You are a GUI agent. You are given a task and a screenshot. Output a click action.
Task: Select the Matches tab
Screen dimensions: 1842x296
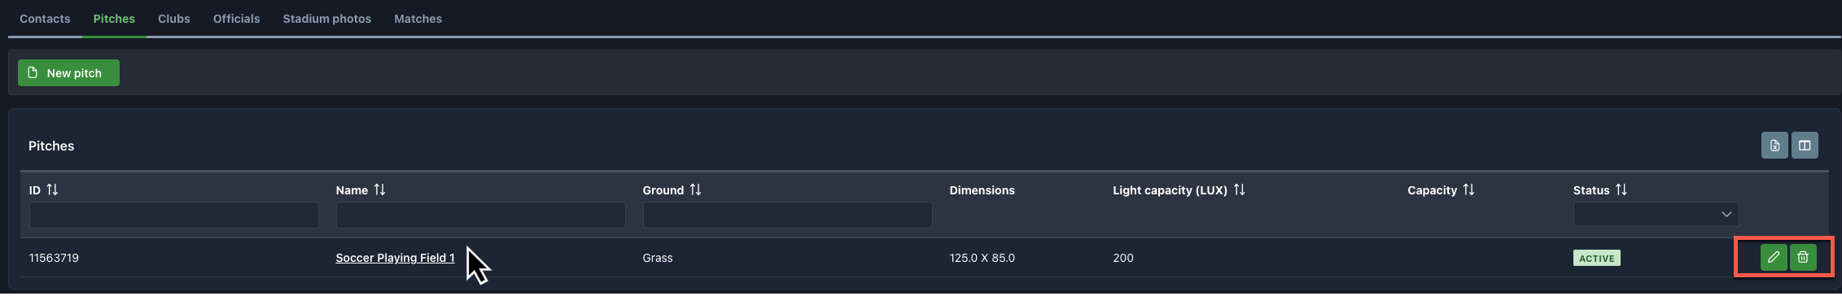tap(418, 19)
